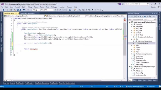Click Sync with Active Document icon
This screenshot has height=90, width=161.
coord(142,16)
